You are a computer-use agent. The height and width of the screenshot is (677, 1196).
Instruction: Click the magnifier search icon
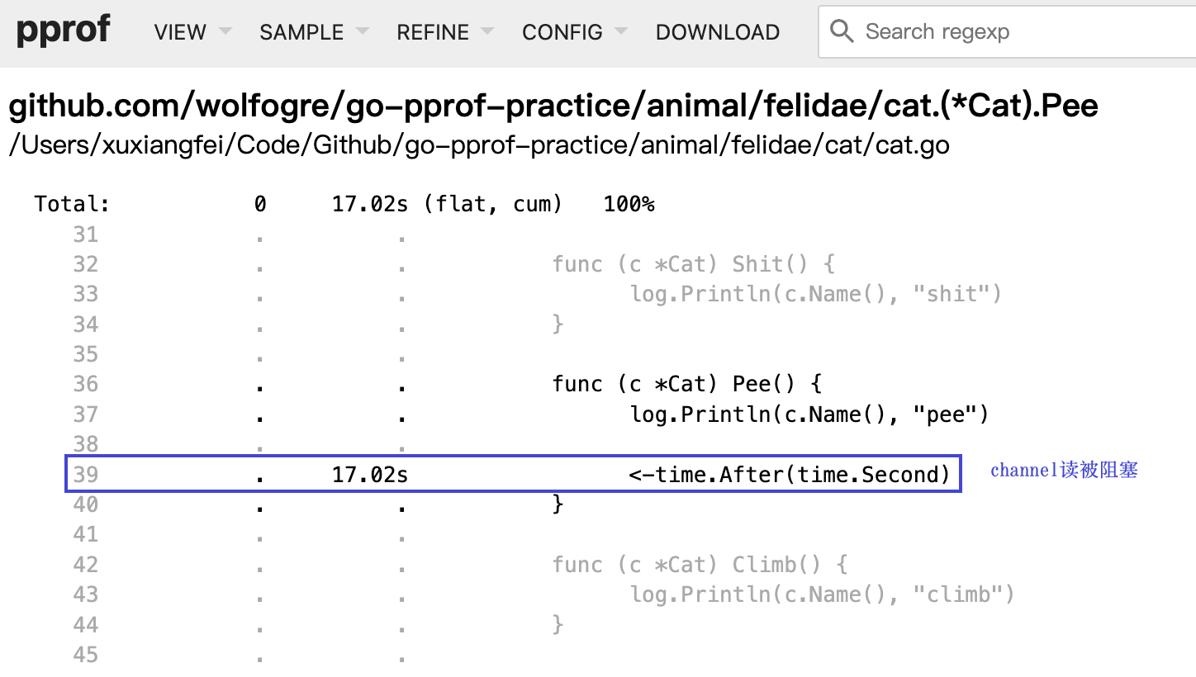point(842,31)
